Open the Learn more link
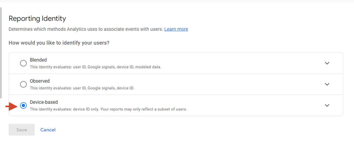Viewport: 354px width, 152px height. click(x=176, y=29)
